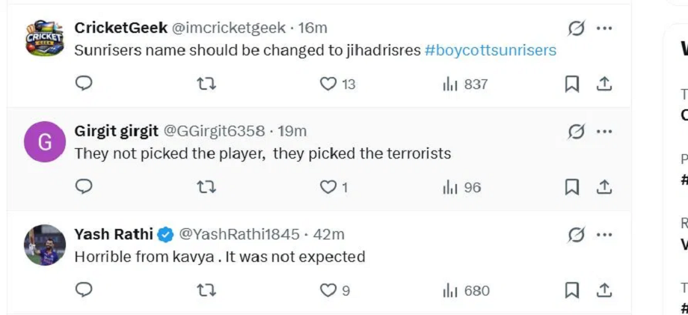Reply to CricketGeek's tweet

85,84
